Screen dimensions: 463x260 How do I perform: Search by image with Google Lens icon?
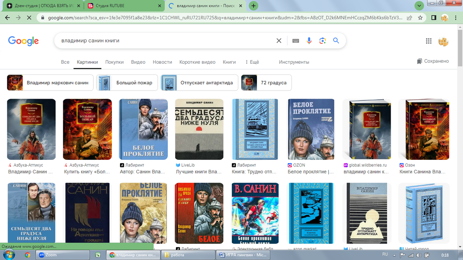323,40
